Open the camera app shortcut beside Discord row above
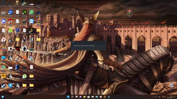Screen dimensions: 177x99 (x=11, y=12)
